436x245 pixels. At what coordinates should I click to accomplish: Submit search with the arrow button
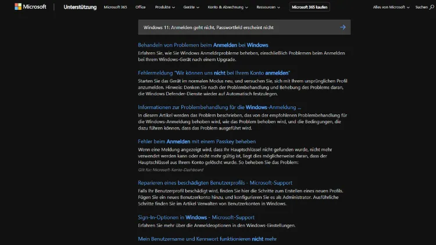coord(342,27)
